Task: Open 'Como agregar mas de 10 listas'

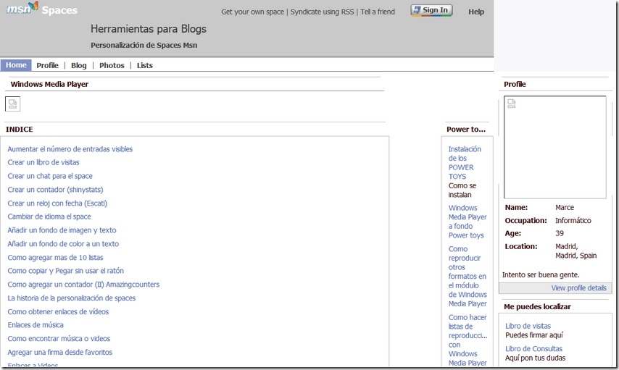Action: pyautogui.click(x=55, y=258)
